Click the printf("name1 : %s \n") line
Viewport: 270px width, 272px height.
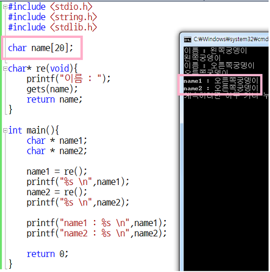97,223
